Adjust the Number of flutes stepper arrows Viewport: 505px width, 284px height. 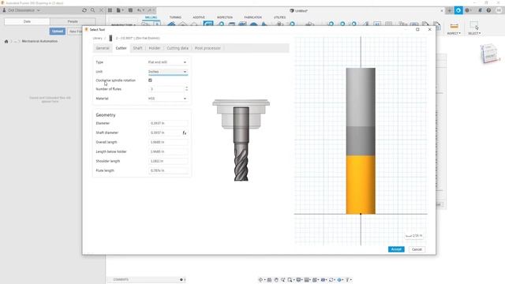pos(186,89)
